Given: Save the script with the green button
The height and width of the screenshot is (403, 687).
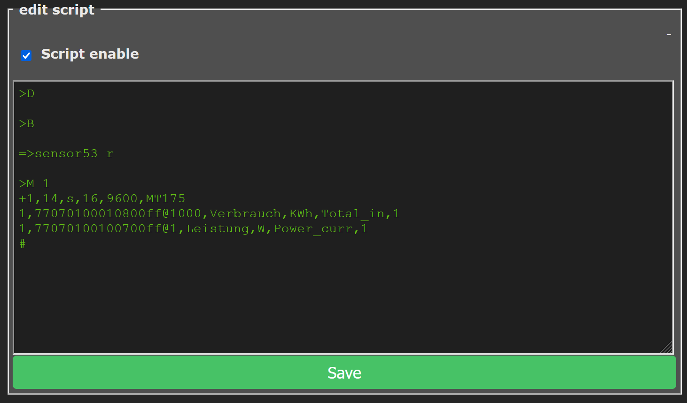Looking at the screenshot, I should pos(344,373).
